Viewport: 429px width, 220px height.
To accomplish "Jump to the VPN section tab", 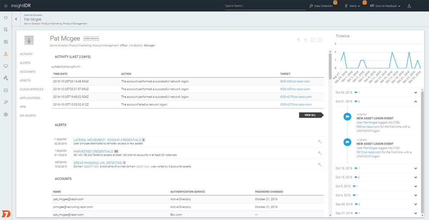I will coord(23,107).
